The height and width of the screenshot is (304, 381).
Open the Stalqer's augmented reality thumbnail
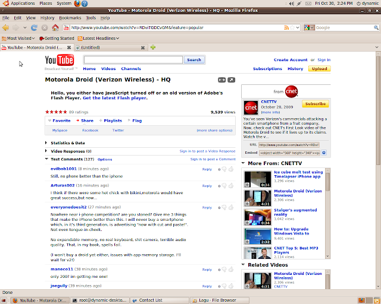point(258,217)
